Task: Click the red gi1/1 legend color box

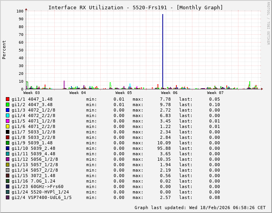Action: click(x=7, y=99)
